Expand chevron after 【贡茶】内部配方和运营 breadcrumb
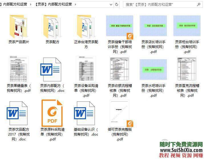Screen dimensions: 204x159 (75, 5)
